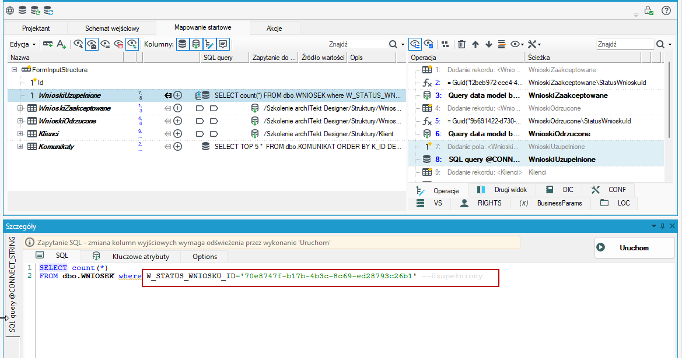Expand the Klienci tree node

[20, 134]
